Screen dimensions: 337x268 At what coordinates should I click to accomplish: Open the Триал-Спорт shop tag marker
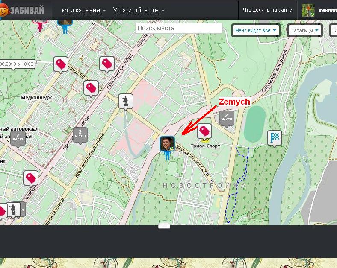(x=204, y=131)
